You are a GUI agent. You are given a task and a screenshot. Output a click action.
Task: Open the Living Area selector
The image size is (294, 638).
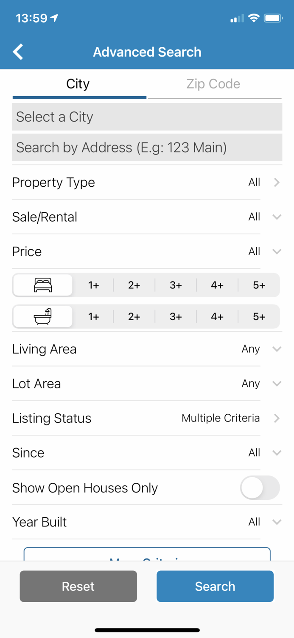[276, 349]
